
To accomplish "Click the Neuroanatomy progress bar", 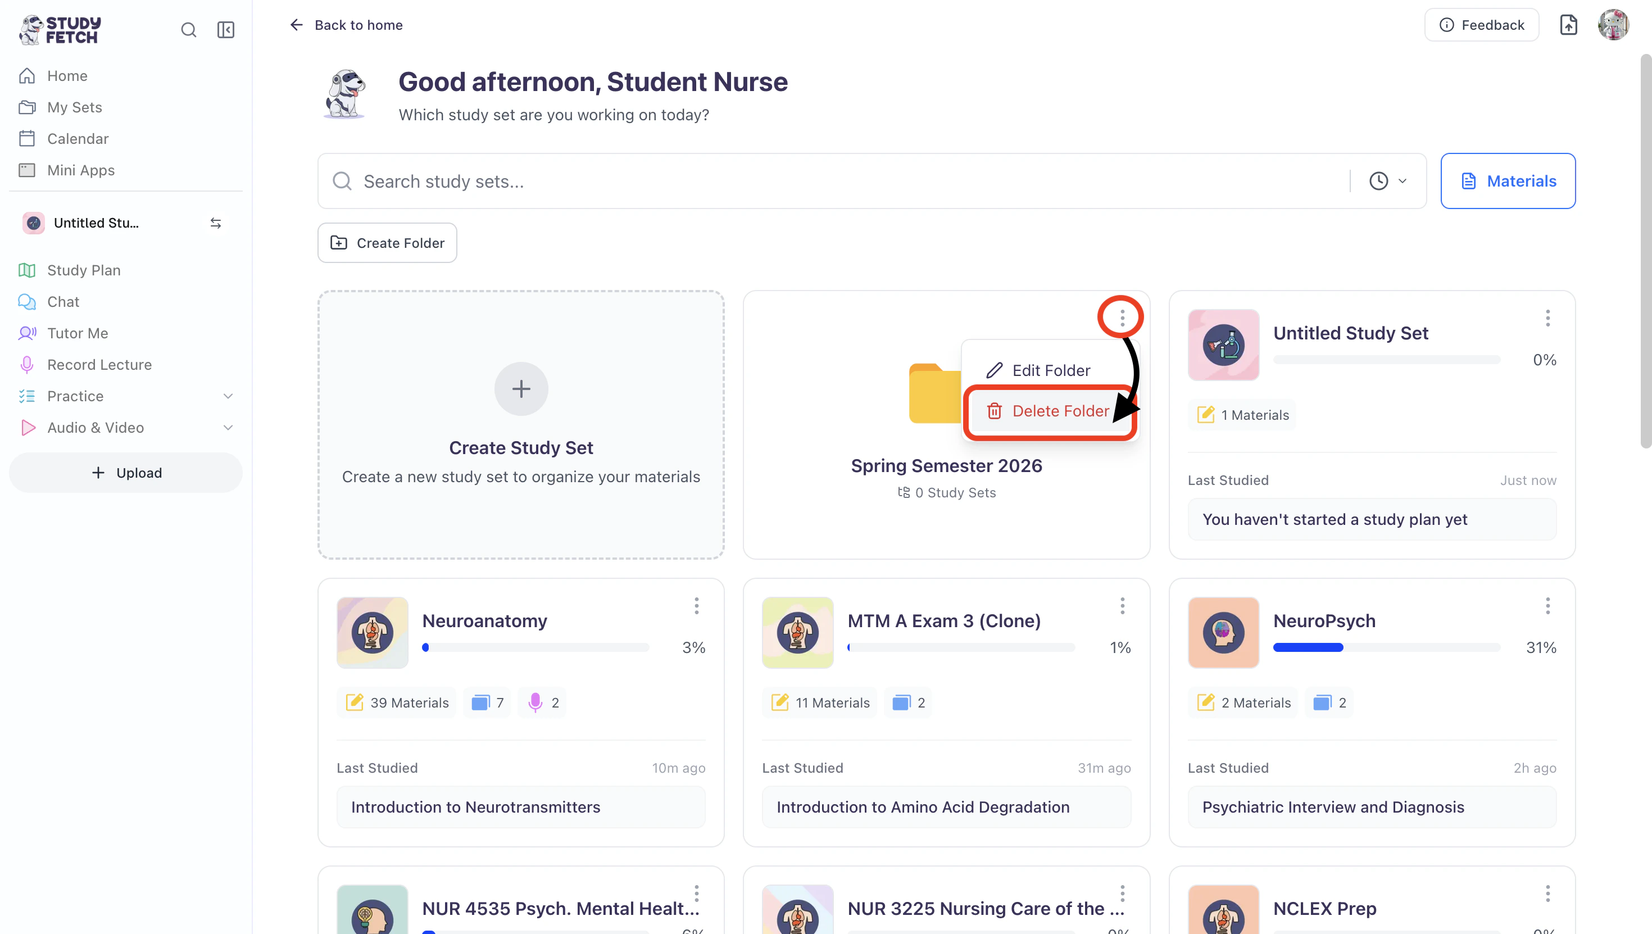I will coord(535,648).
